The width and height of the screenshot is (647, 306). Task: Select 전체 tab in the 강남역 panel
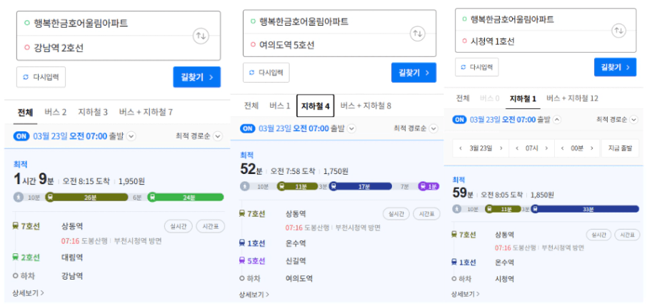pos(25,112)
